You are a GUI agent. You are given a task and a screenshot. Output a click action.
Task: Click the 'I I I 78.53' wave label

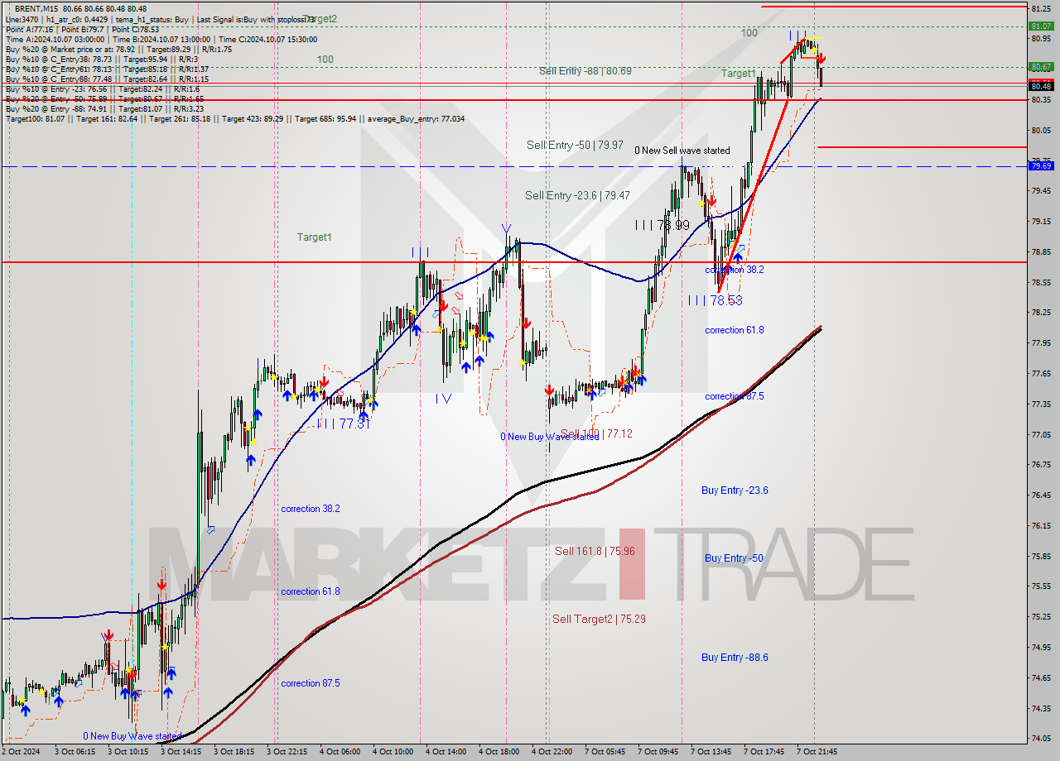click(x=715, y=300)
